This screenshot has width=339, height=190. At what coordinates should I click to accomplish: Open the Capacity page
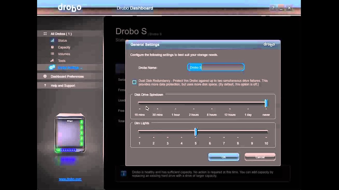click(64, 47)
